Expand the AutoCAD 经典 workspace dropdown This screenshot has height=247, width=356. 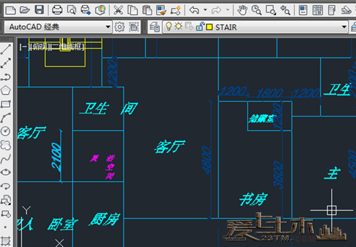(x=108, y=27)
